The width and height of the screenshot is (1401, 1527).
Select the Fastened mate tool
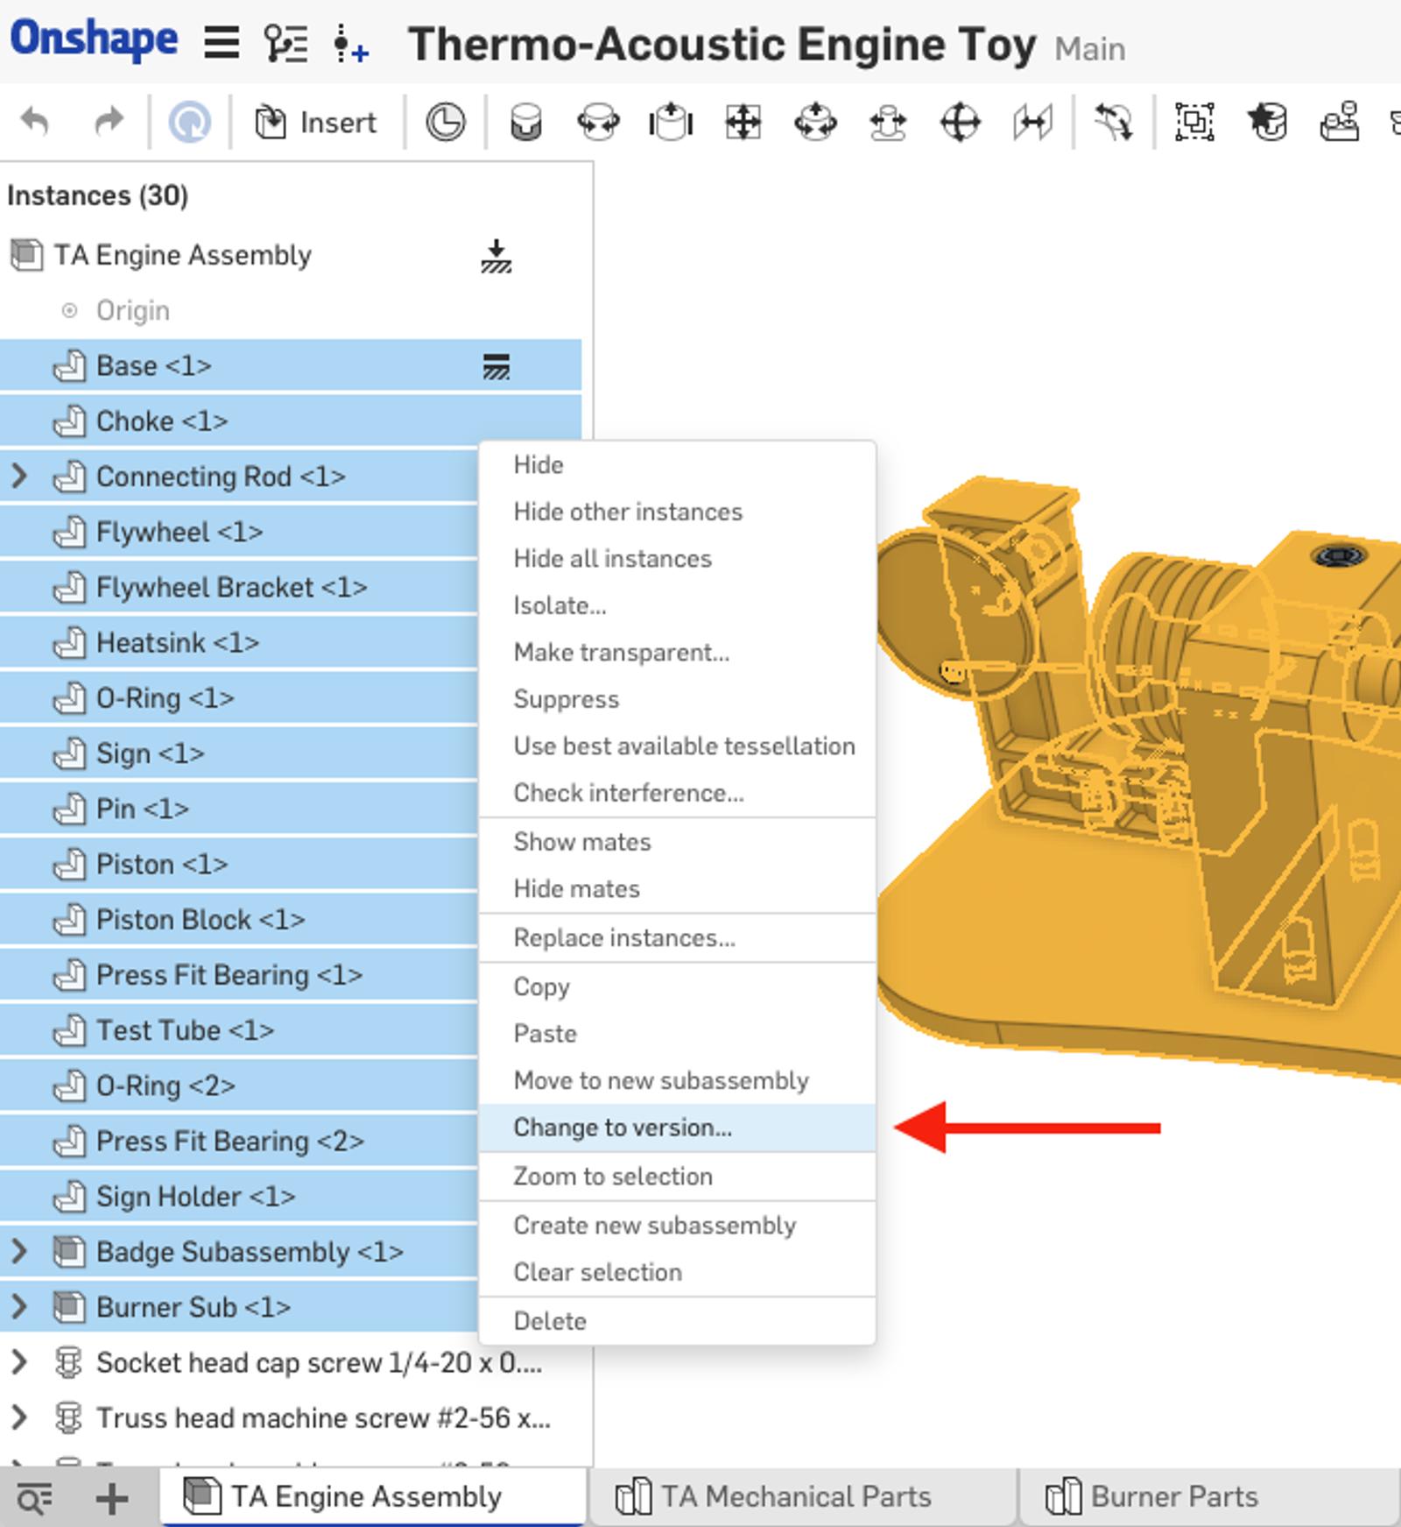[526, 122]
